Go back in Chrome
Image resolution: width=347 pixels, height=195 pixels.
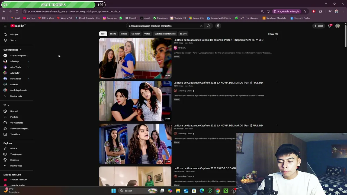(x=4, y=11)
